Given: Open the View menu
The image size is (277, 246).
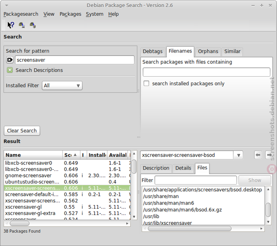Looking at the screenshot, I should 49,14.
